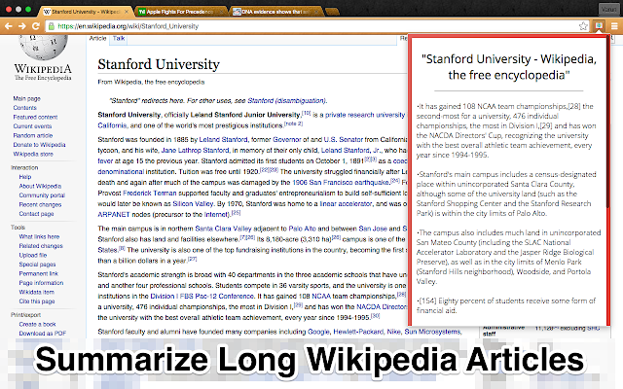The width and height of the screenshot is (623, 389).
Task: Open Page information link
Action: tap(41, 283)
